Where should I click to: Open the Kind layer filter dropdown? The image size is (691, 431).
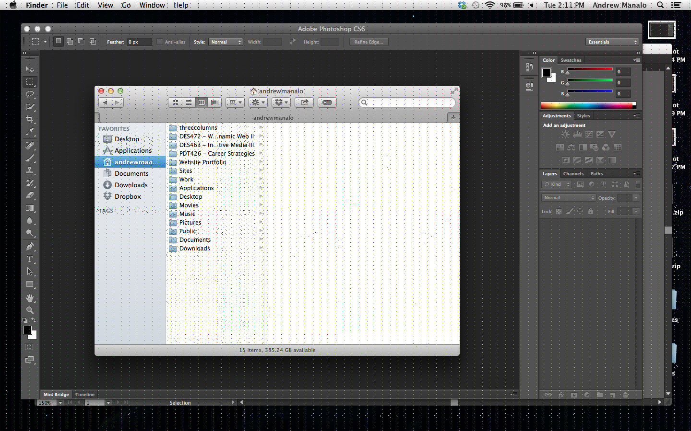click(557, 184)
